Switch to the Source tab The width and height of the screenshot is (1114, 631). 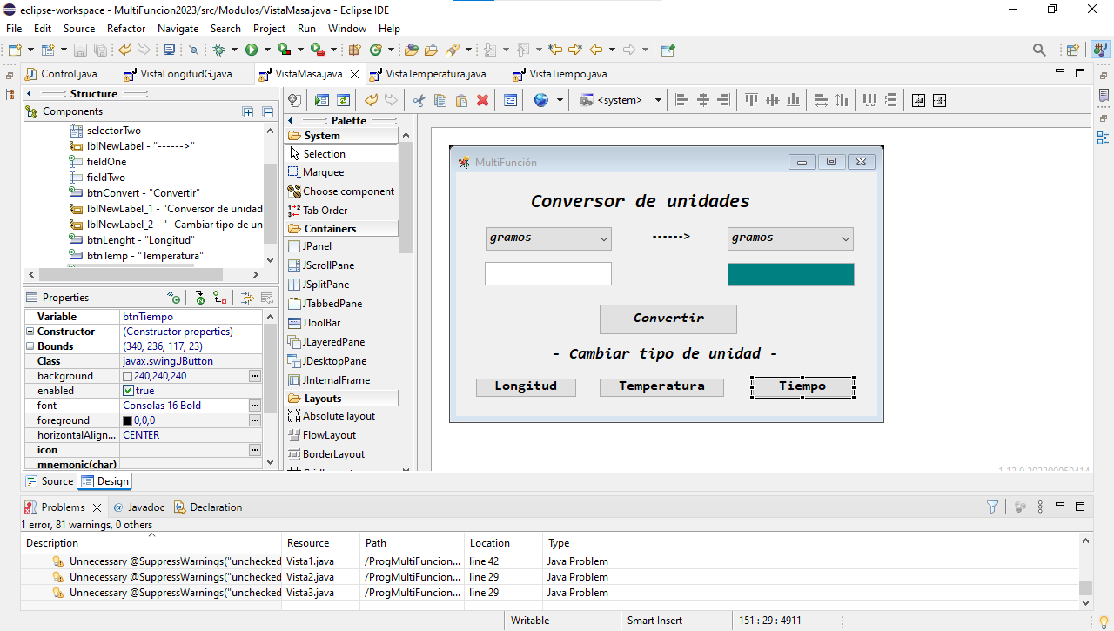(x=50, y=481)
